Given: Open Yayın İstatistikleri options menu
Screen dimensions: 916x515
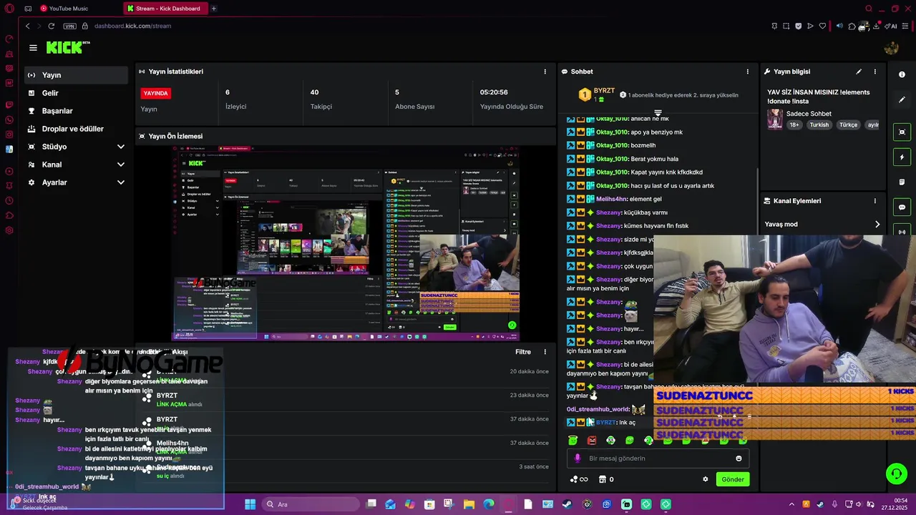Looking at the screenshot, I should (545, 72).
